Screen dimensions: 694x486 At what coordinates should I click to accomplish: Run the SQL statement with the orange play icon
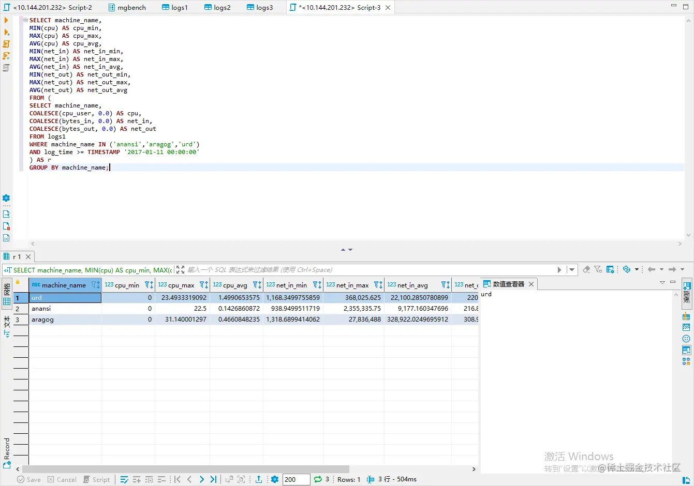click(6, 20)
